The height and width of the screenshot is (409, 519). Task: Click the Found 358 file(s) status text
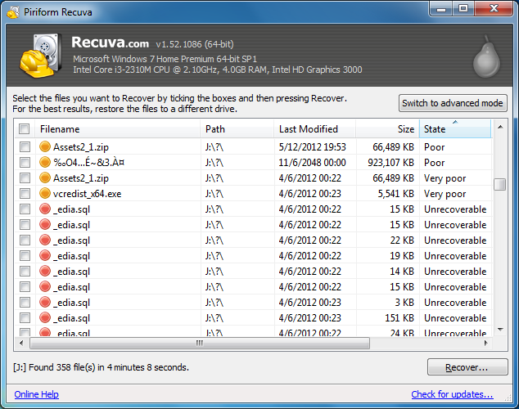[x=101, y=367]
